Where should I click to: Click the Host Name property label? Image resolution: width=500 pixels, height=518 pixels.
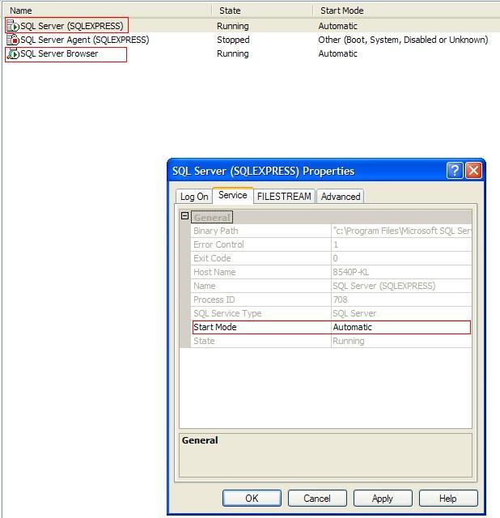pos(214,272)
